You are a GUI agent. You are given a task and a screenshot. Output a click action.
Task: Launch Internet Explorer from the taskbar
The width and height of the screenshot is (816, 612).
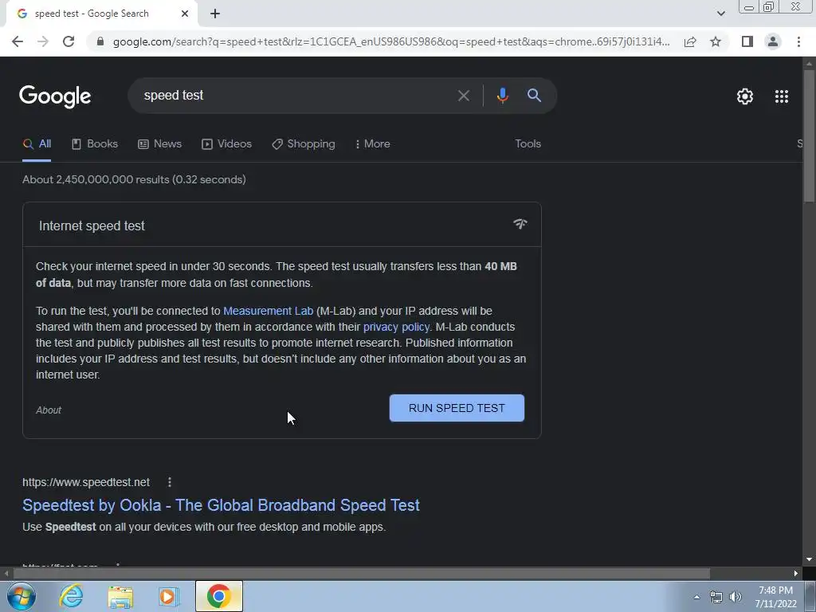pyautogui.click(x=71, y=596)
